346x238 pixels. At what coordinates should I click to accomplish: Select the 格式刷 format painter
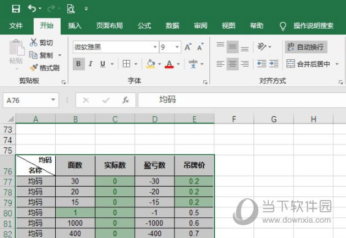pyautogui.click(x=45, y=68)
